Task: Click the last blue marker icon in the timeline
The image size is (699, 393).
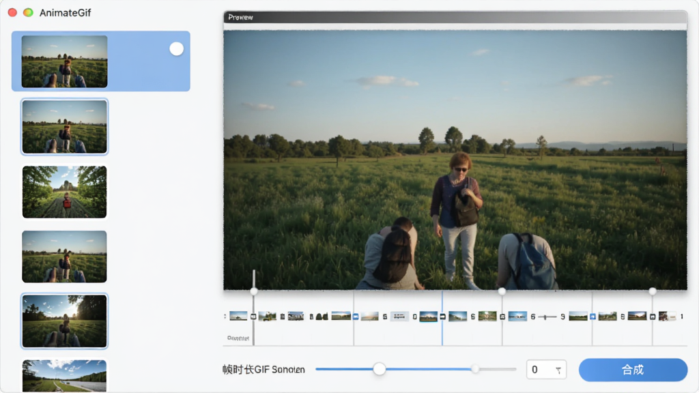Action: click(593, 317)
